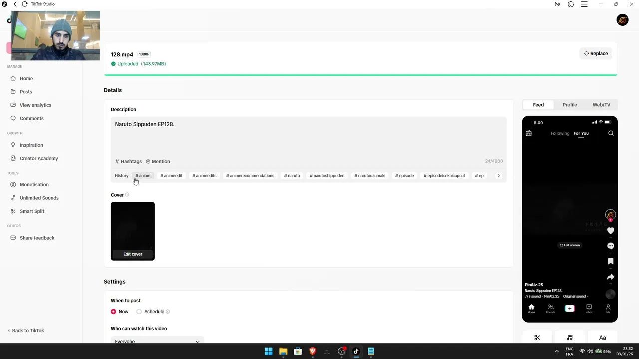Switch to Web/TV preview tab

coord(601,105)
